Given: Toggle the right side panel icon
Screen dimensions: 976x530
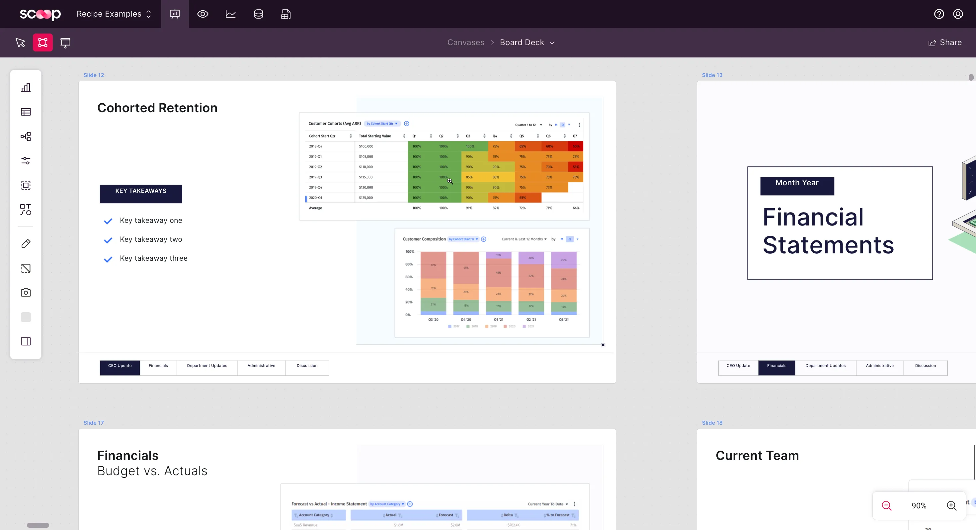Looking at the screenshot, I should (26, 341).
